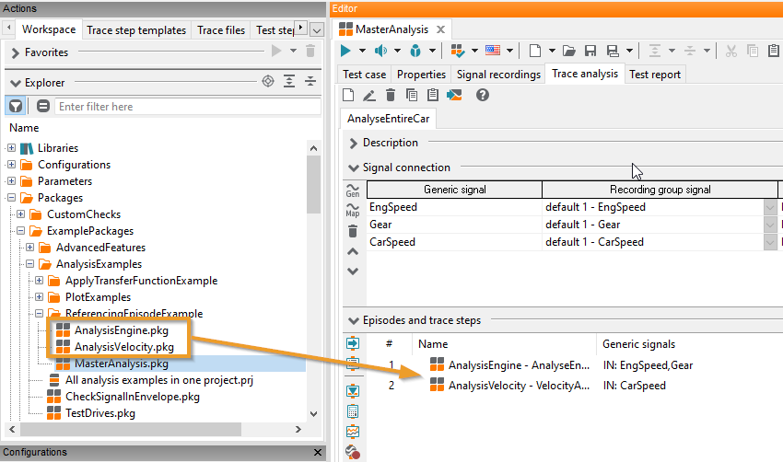Move the signal down with the down chevron
The image size is (783, 462).
pos(353,271)
